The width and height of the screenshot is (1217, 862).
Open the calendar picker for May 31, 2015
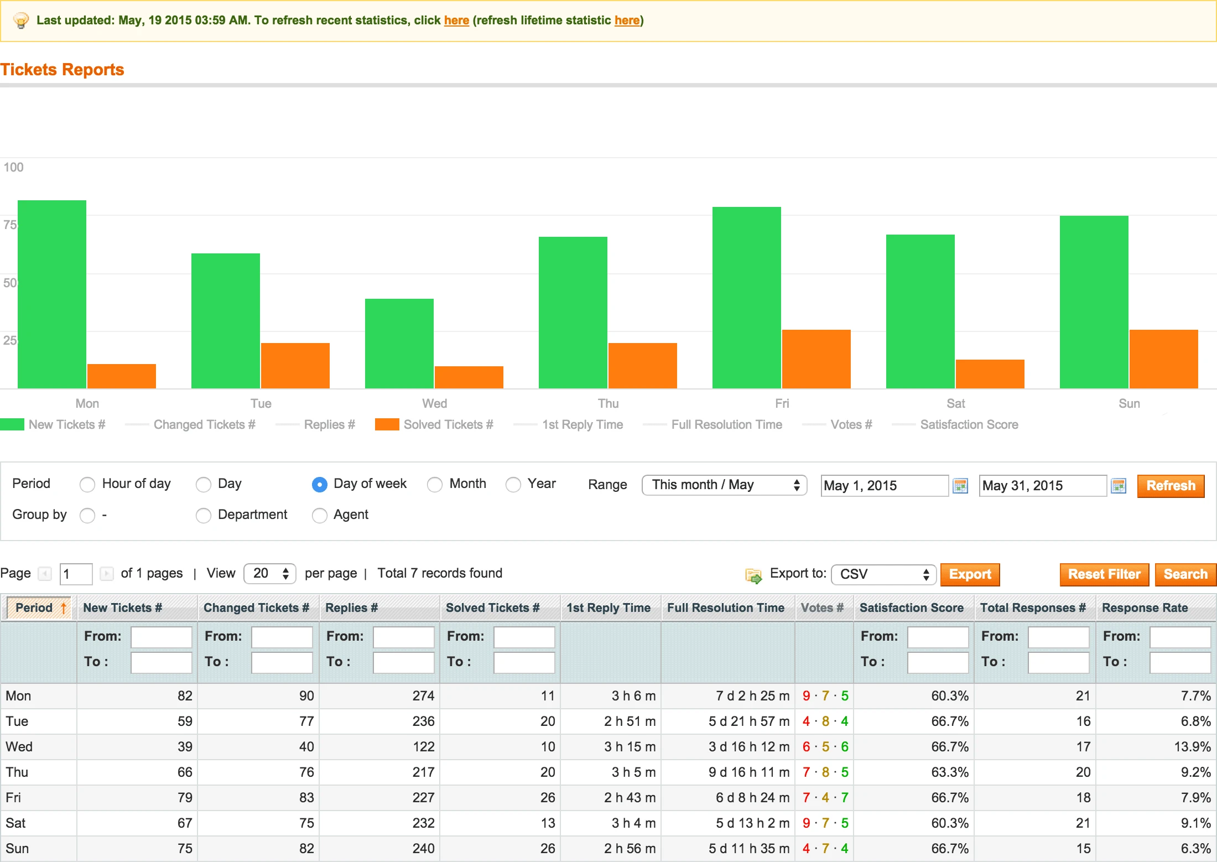[x=1119, y=485]
